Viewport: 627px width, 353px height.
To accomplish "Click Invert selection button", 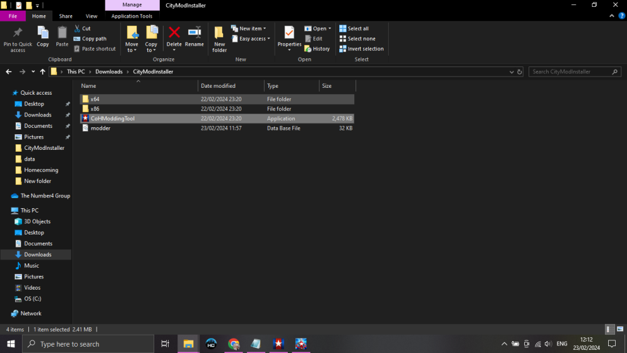I will click(362, 49).
